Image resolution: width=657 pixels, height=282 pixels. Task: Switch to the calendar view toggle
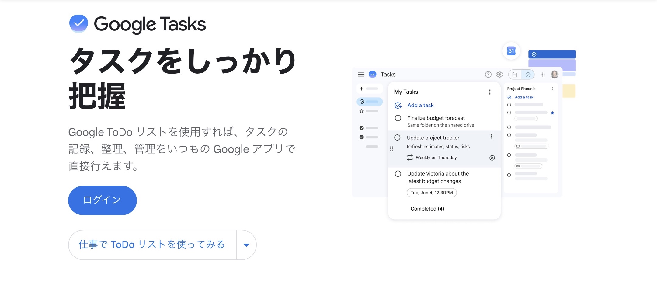click(x=515, y=75)
